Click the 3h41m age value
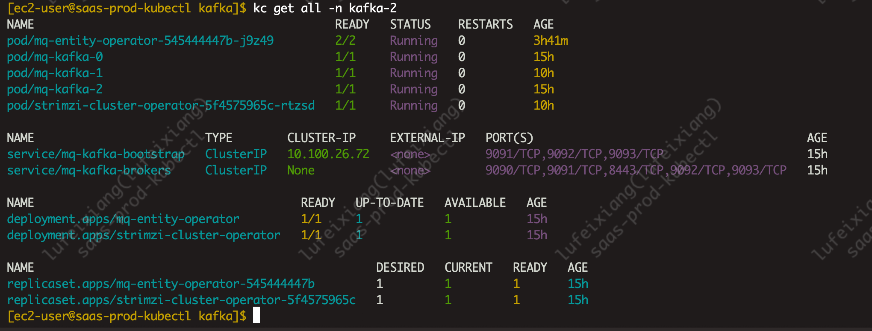This screenshot has width=872, height=331. click(551, 41)
